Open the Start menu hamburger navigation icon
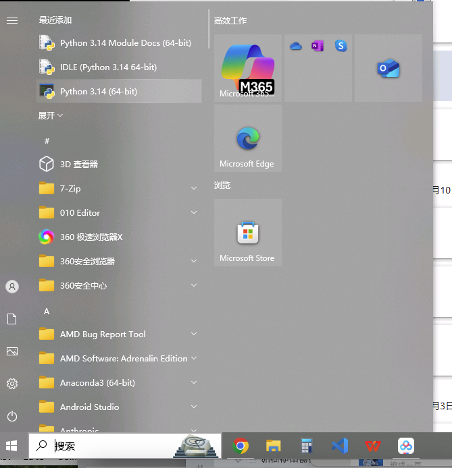The width and height of the screenshot is (452, 468). click(x=12, y=20)
